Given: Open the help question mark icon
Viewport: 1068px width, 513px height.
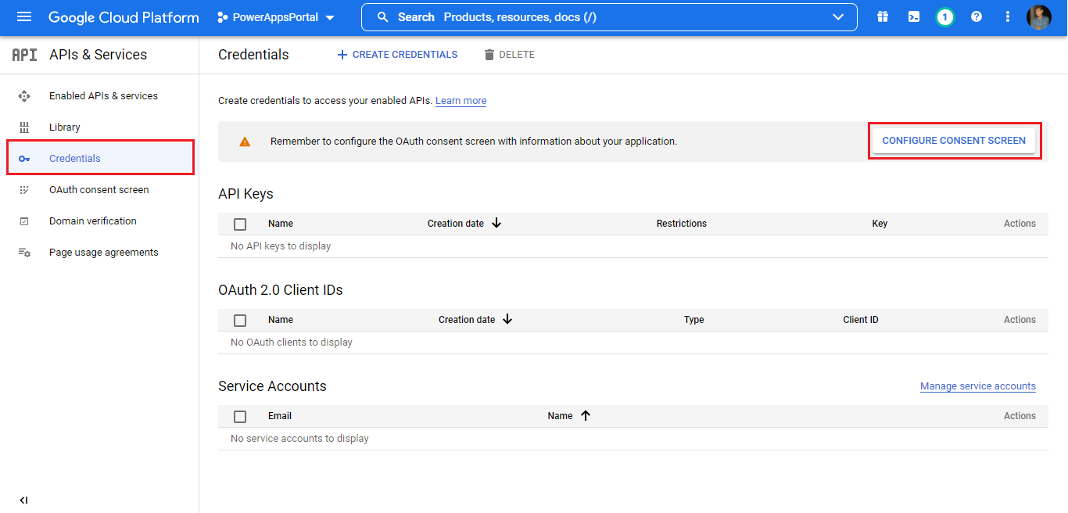Looking at the screenshot, I should (x=977, y=17).
